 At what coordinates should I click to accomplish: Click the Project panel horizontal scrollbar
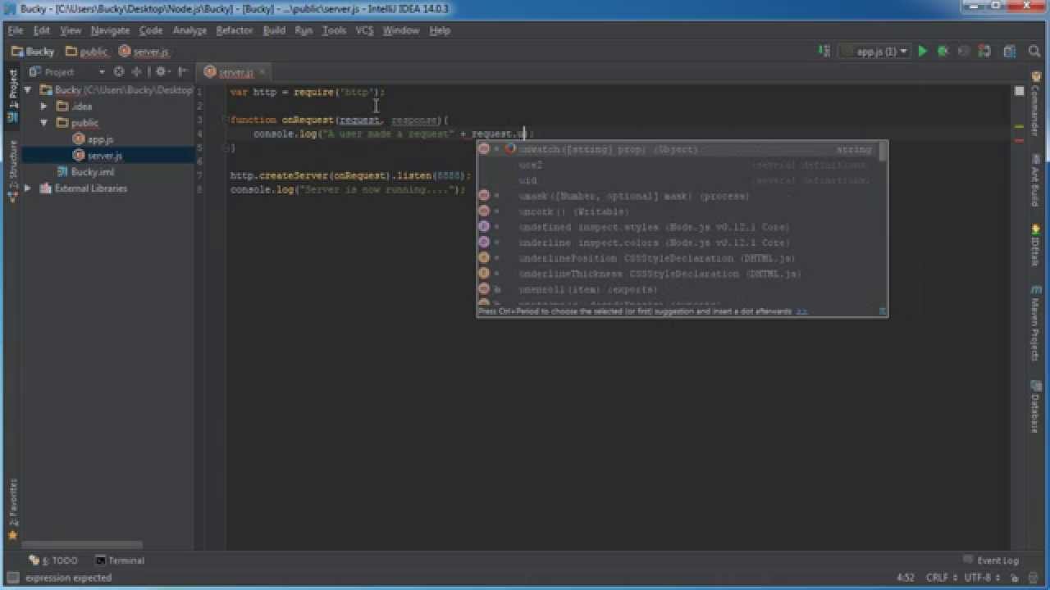coord(82,544)
